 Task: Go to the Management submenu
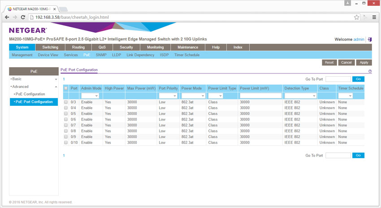[22, 55]
